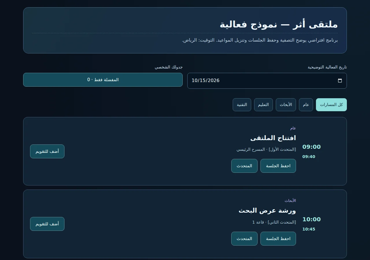The image size is (370, 260).
Task: Click the عام track label on the first card
Action: 293,128
